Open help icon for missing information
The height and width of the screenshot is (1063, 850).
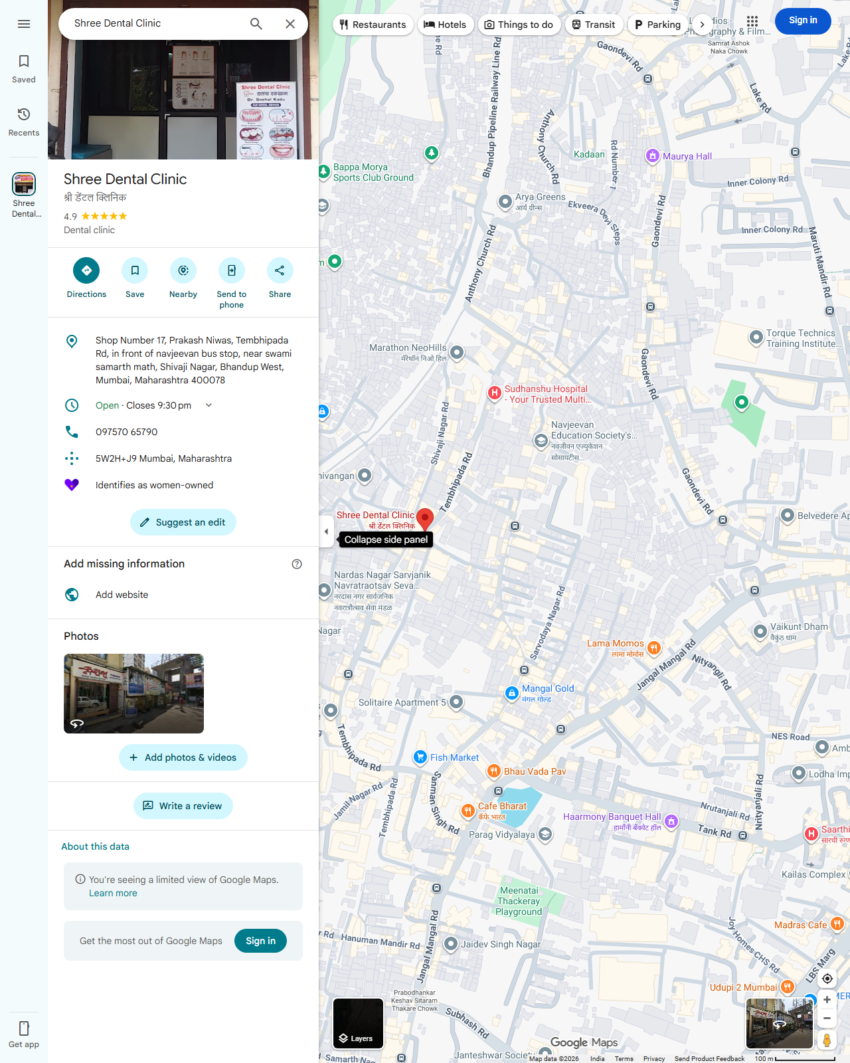[x=297, y=564]
